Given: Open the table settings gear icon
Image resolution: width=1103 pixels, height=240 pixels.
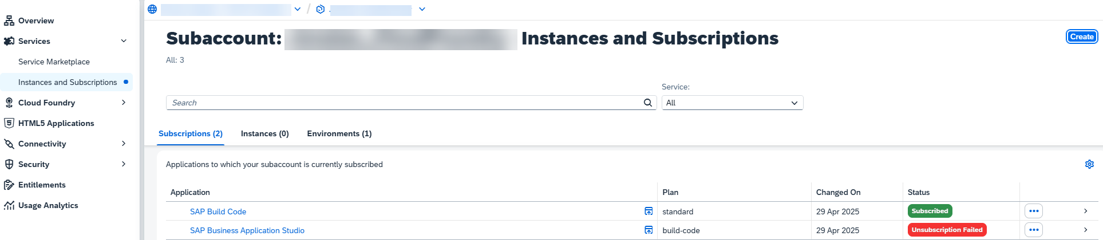Looking at the screenshot, I should point(1089,164).
